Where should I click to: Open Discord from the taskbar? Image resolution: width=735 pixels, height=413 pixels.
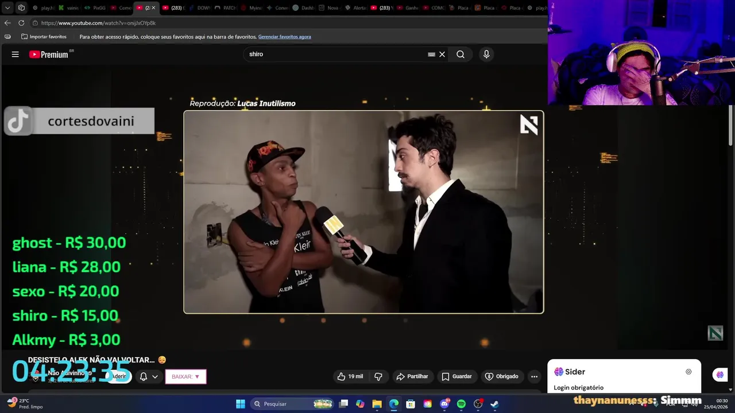444,404
